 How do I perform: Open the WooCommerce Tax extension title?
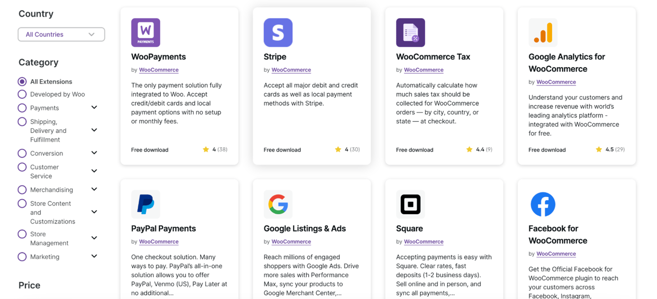click(432, 56)
